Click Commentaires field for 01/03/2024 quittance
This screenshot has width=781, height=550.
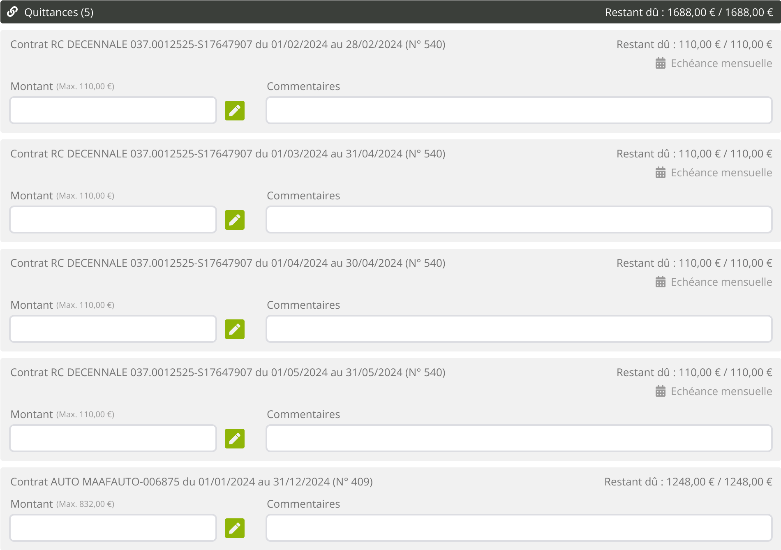[519, 220]
